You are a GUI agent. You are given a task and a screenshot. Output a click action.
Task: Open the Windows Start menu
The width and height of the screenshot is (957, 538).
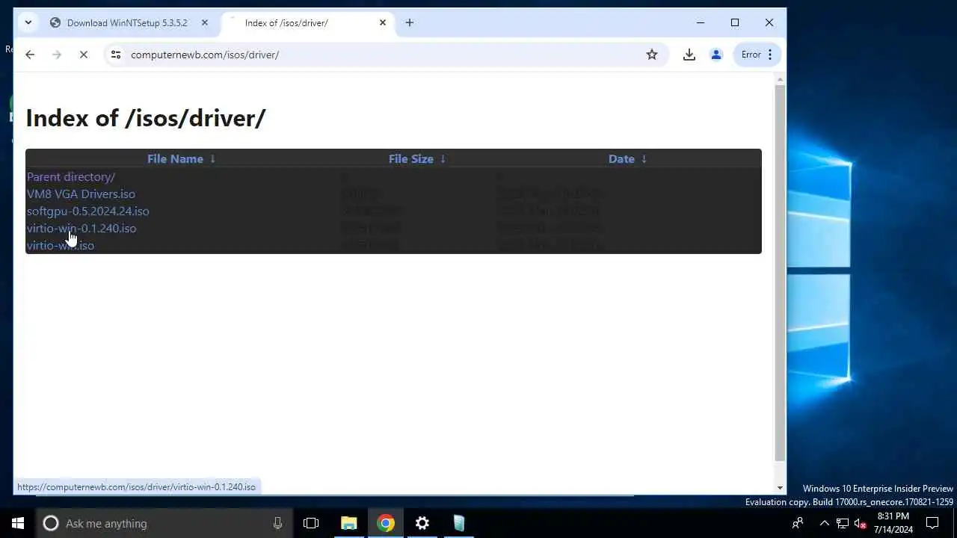click(18, 523)
